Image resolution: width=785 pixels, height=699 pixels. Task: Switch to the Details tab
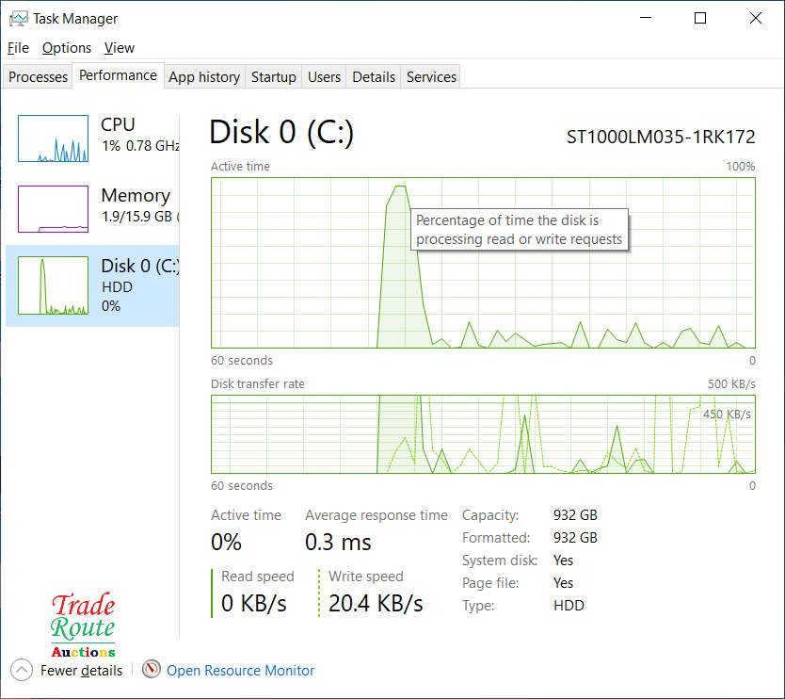[374, 77]
